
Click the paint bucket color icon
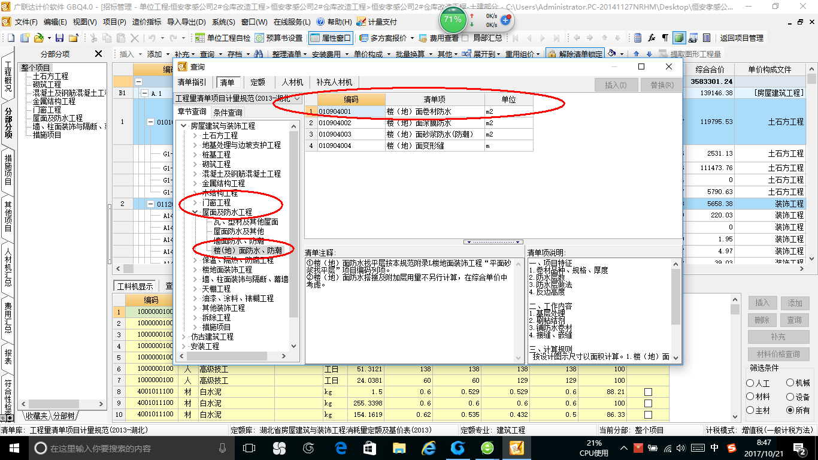click(x=612, y=54)
